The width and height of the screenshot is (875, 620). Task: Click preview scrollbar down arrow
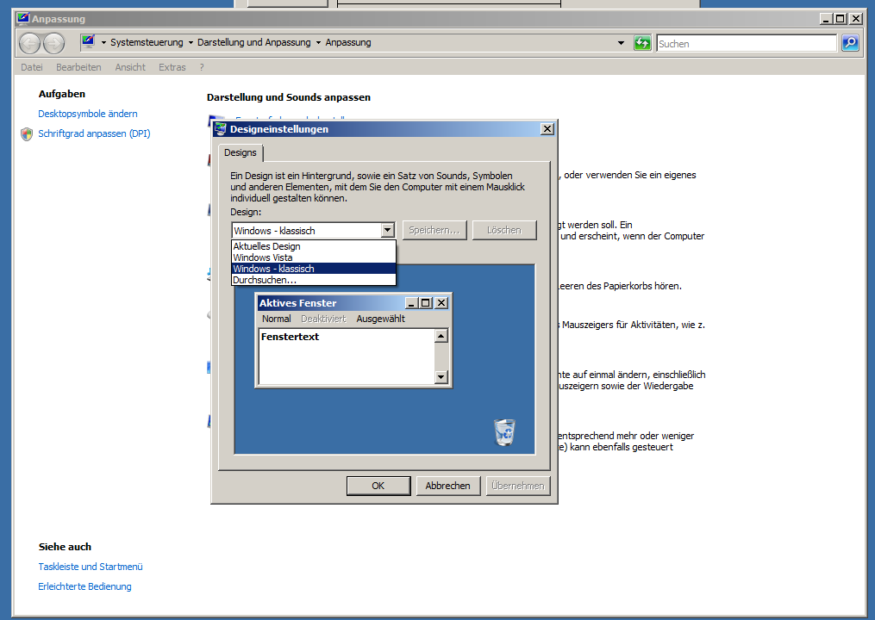click(441, 377)
